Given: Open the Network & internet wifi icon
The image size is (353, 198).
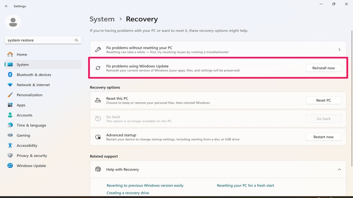Looking at the screenshot, I should tap(10, 85).
